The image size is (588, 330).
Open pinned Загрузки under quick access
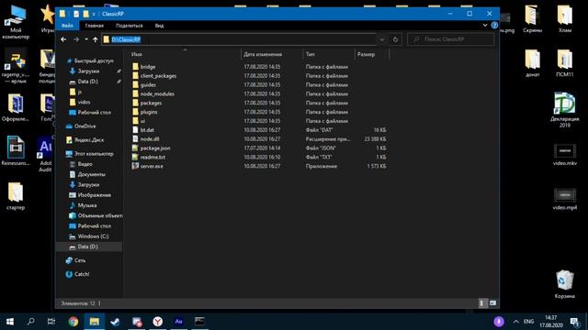88,71
